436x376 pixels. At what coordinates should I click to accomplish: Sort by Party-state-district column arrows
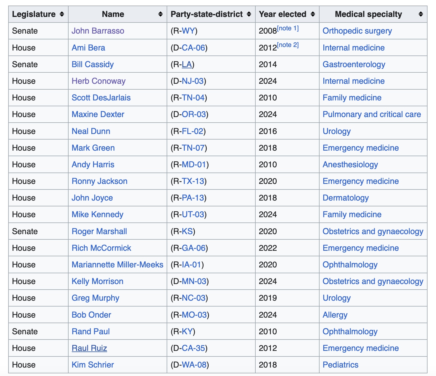[x=249, y=14]
